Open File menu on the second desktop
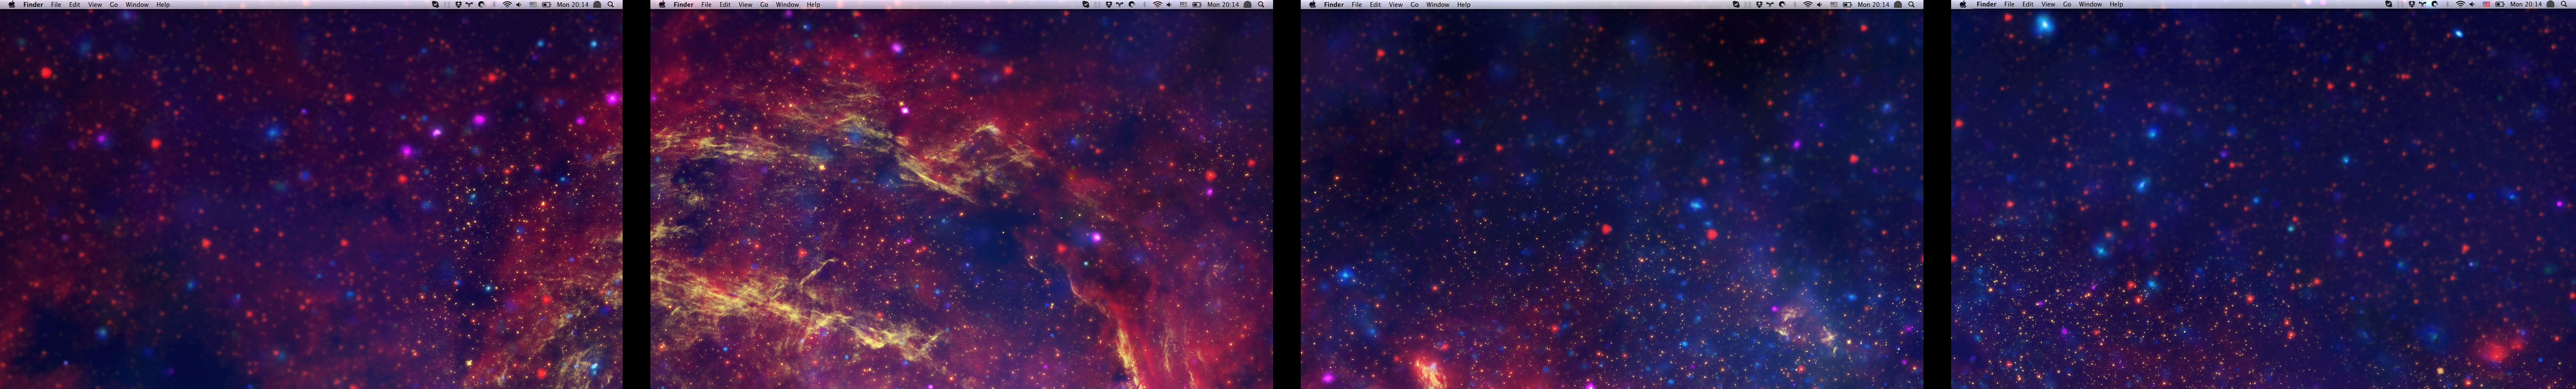Viewport: 2576px width, 389px height. (x=707, y=5)
